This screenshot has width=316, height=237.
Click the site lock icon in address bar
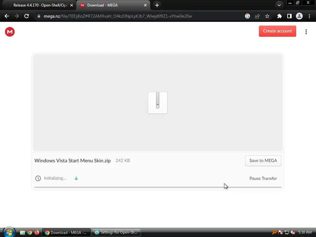point(39,16)
